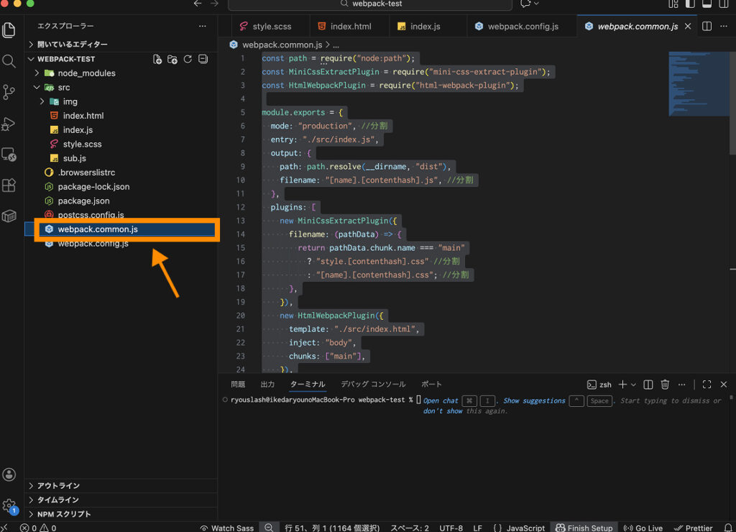The image size is (736, 532).
Task: Open the Source Control view
Action: coord(9,92)
